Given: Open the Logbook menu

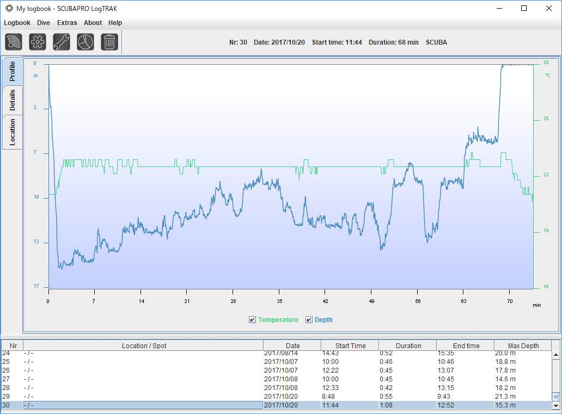Looking at the screenshot, I should (x=17, y=22).
